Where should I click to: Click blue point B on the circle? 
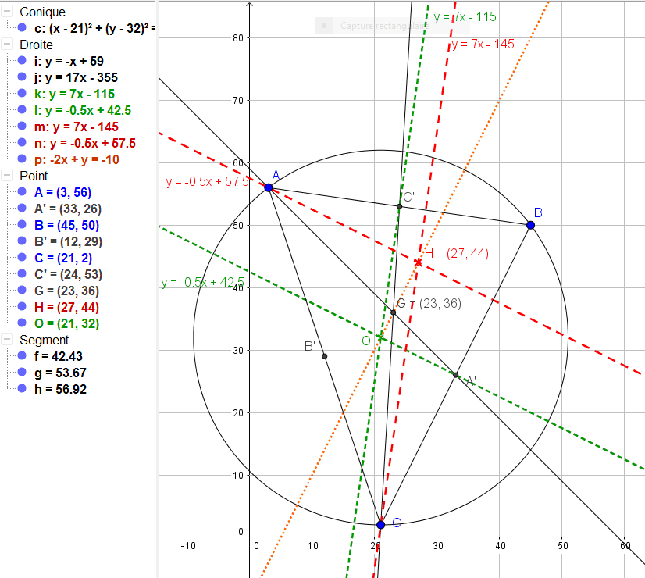(531, 225)
